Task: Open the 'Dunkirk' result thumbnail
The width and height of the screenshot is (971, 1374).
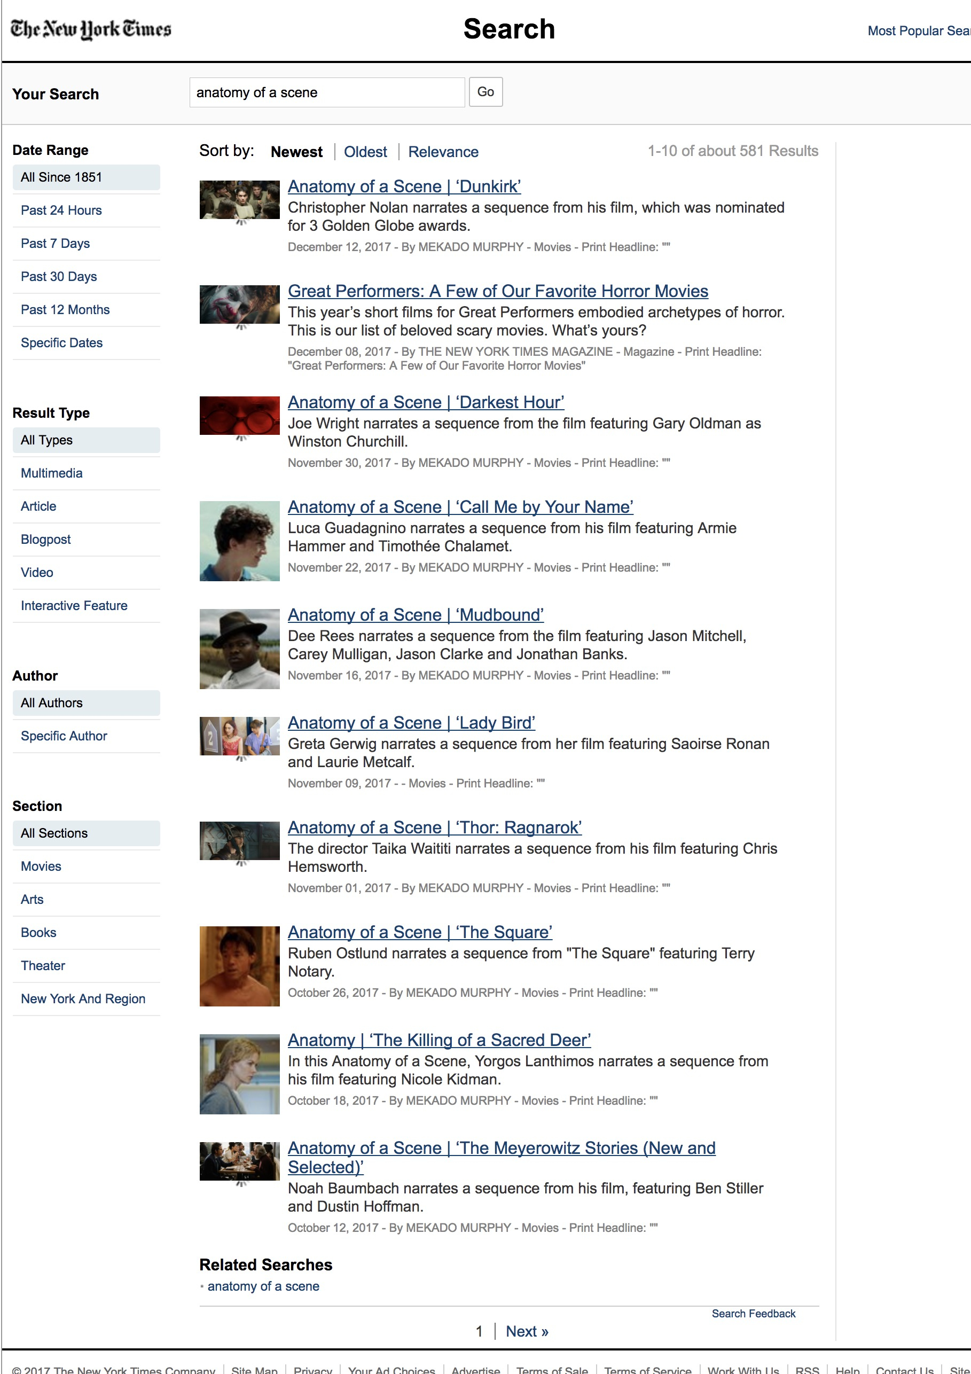Action: coord(239,200)
